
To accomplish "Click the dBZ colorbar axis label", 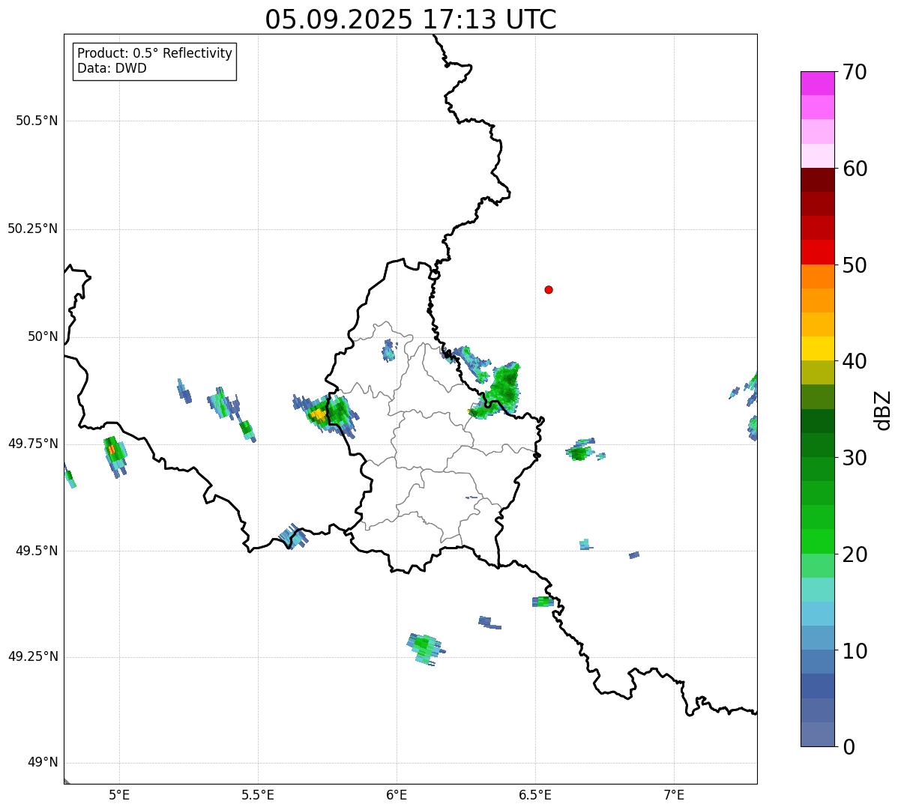I will pos(883,410).
